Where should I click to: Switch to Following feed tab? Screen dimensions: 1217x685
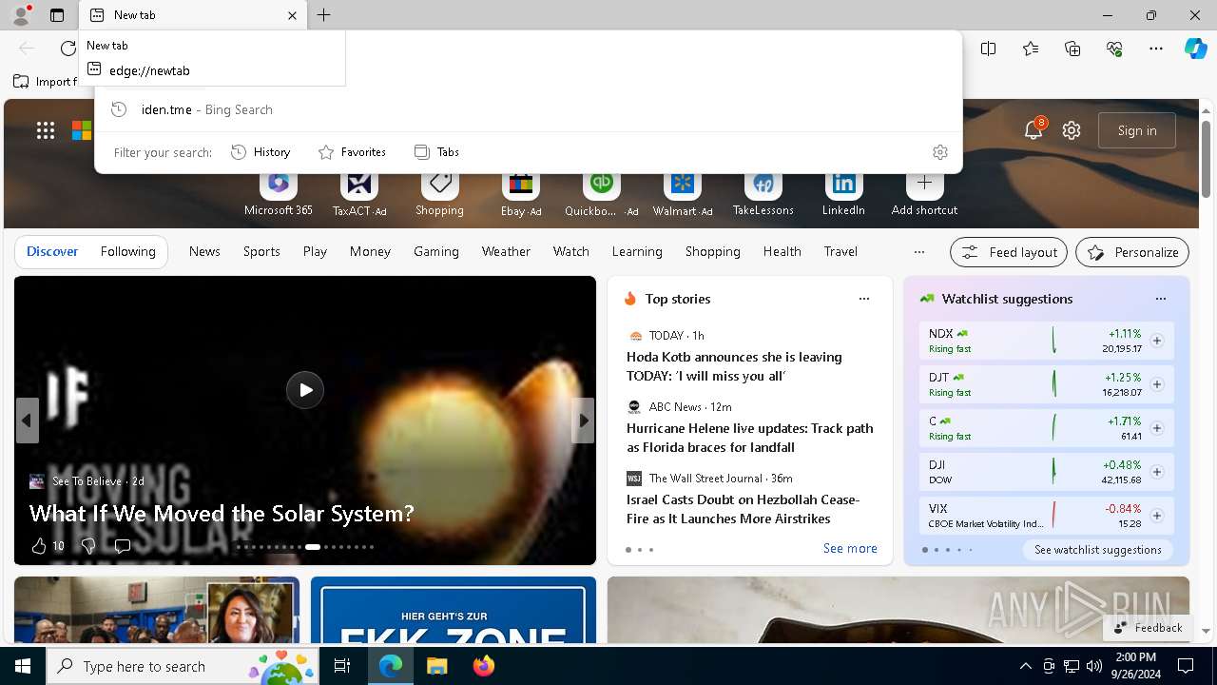point(127,251)
